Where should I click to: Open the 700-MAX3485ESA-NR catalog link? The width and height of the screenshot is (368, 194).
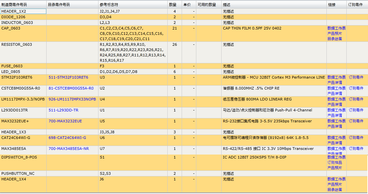point(69,149)
